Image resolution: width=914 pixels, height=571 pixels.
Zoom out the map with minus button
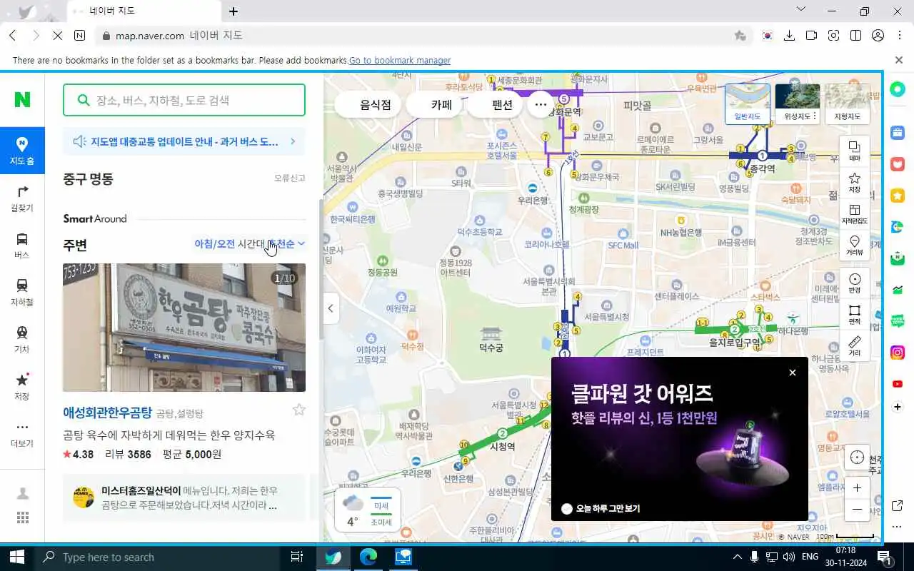click(x=857, y=510)
